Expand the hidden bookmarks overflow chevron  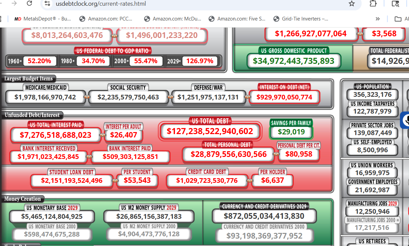coord(378,19)
